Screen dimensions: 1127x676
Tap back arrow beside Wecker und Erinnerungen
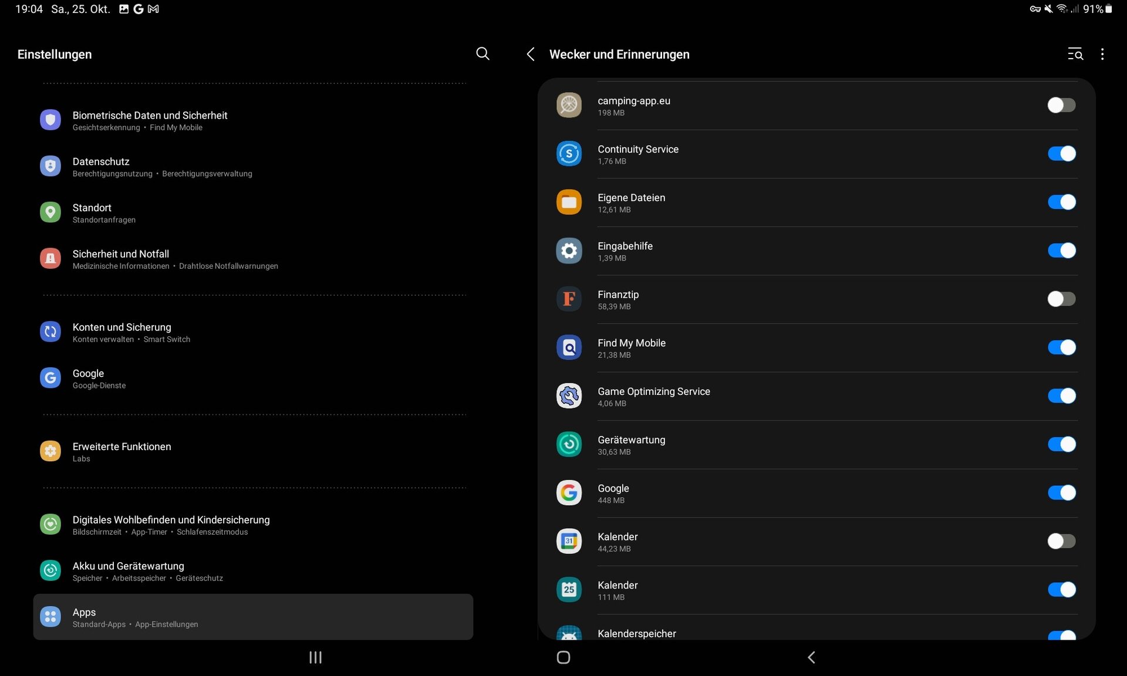pos(531,54)
